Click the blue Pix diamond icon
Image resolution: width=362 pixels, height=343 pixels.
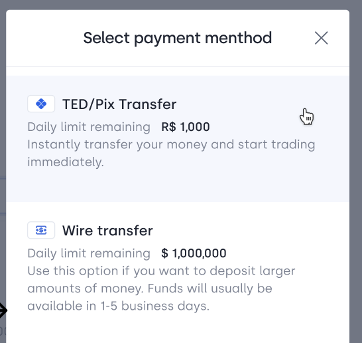click(x=41, y=104)
